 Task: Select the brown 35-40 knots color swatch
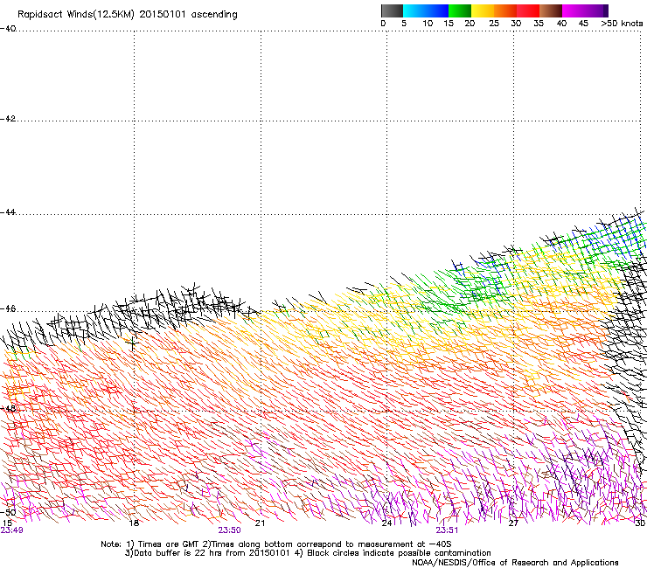[551, 10]
